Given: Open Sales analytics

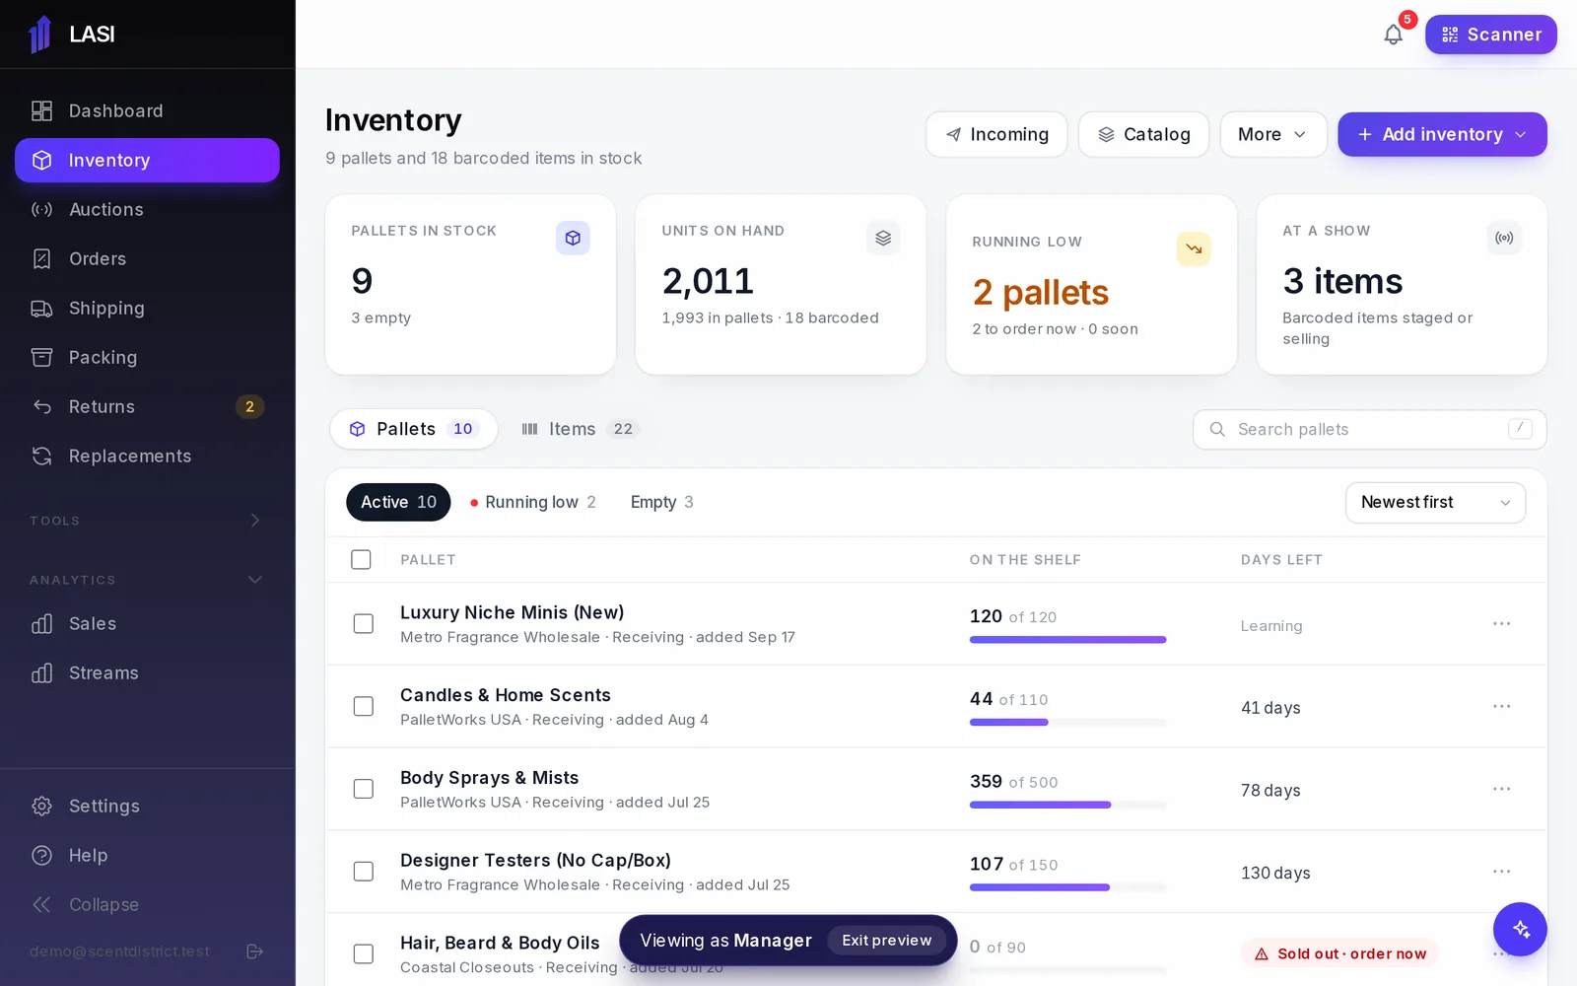Looking at the screenshot, I should pos(147,624).
